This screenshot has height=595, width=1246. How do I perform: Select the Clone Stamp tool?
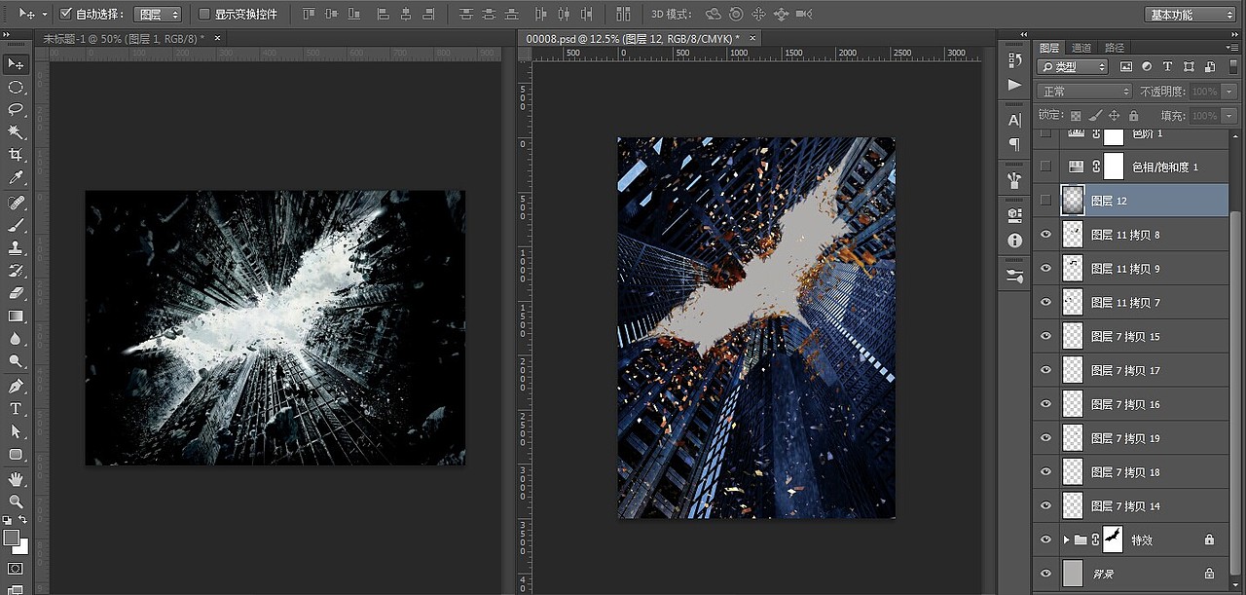coord(16,247)
